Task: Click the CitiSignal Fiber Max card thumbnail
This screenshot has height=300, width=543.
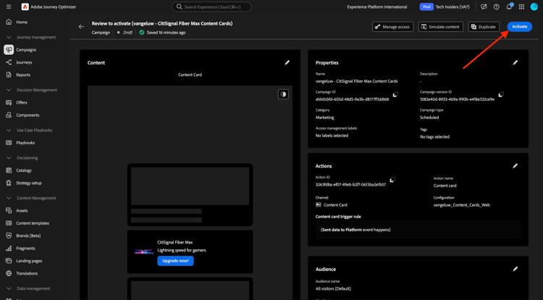Action: point(144,251)
